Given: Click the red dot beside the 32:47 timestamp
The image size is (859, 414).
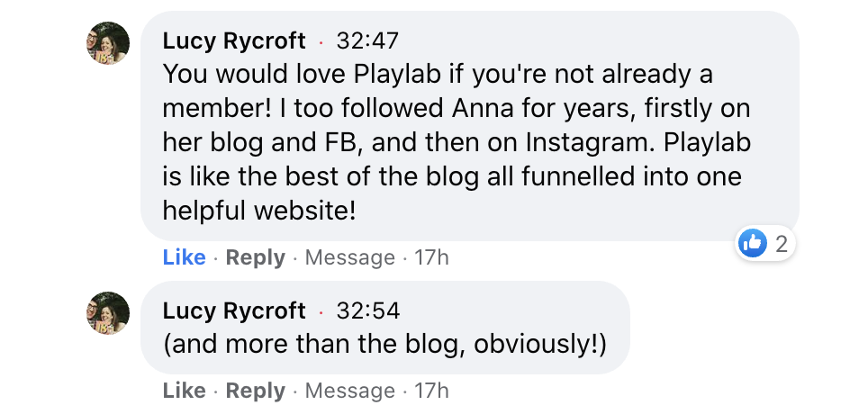Looking at the screenshot, I should click(321, 42).
